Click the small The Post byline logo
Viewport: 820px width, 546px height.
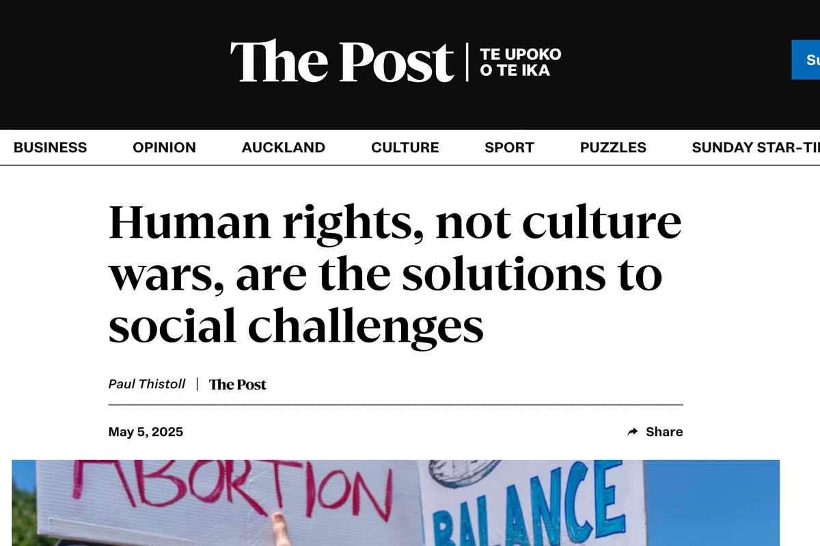(237, 384)
